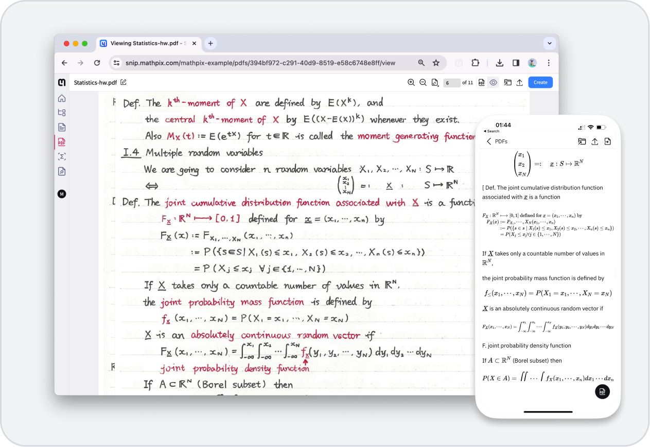650x447 pixels.
Task: Zoom in on the PDF page
Action: 411,82
